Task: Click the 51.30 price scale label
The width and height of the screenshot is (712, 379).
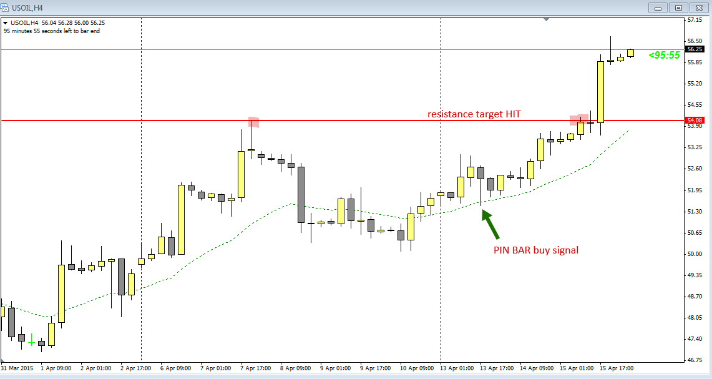Action: tap(695, 211)
